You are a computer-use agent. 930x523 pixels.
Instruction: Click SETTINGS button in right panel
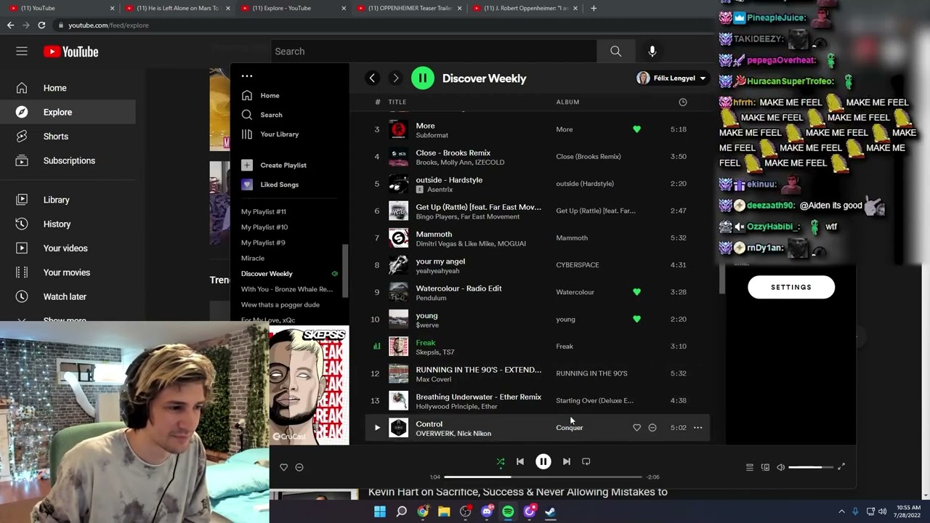(791, 287)
